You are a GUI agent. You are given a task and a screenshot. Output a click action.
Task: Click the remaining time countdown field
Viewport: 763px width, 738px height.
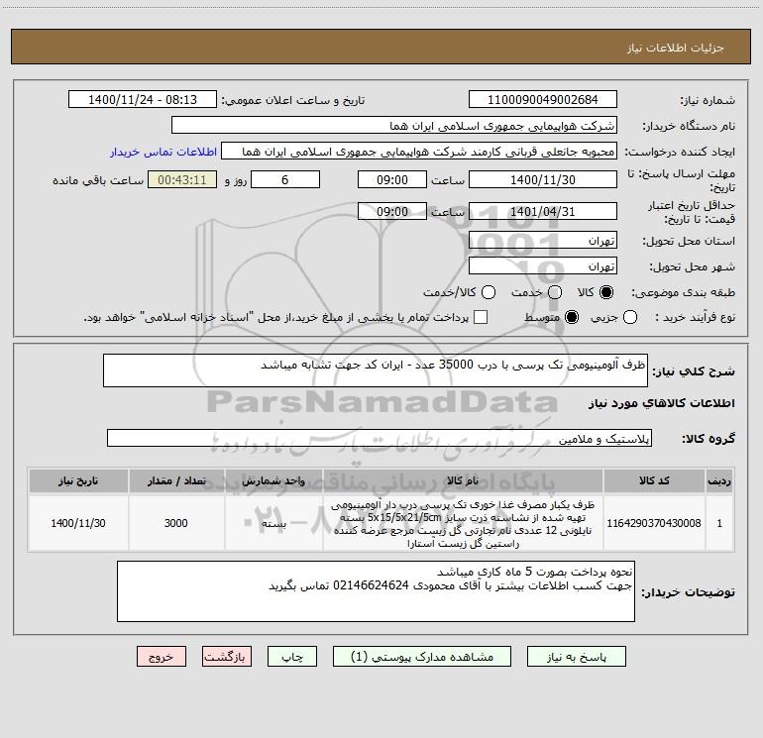click(182, 180)
